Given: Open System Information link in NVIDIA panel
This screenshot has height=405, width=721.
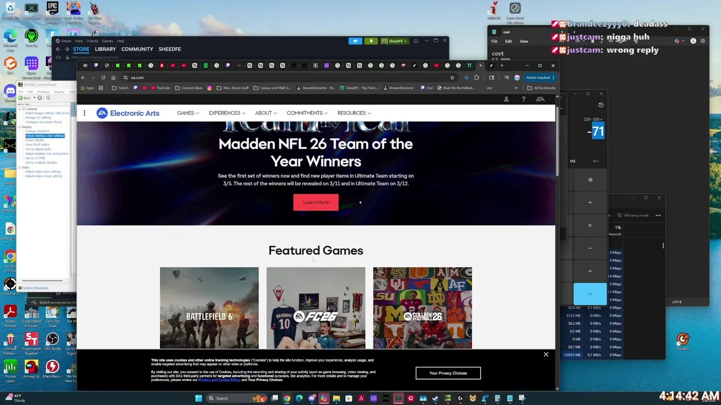Looking at the screenshot, I should click(x=35, y=288).
